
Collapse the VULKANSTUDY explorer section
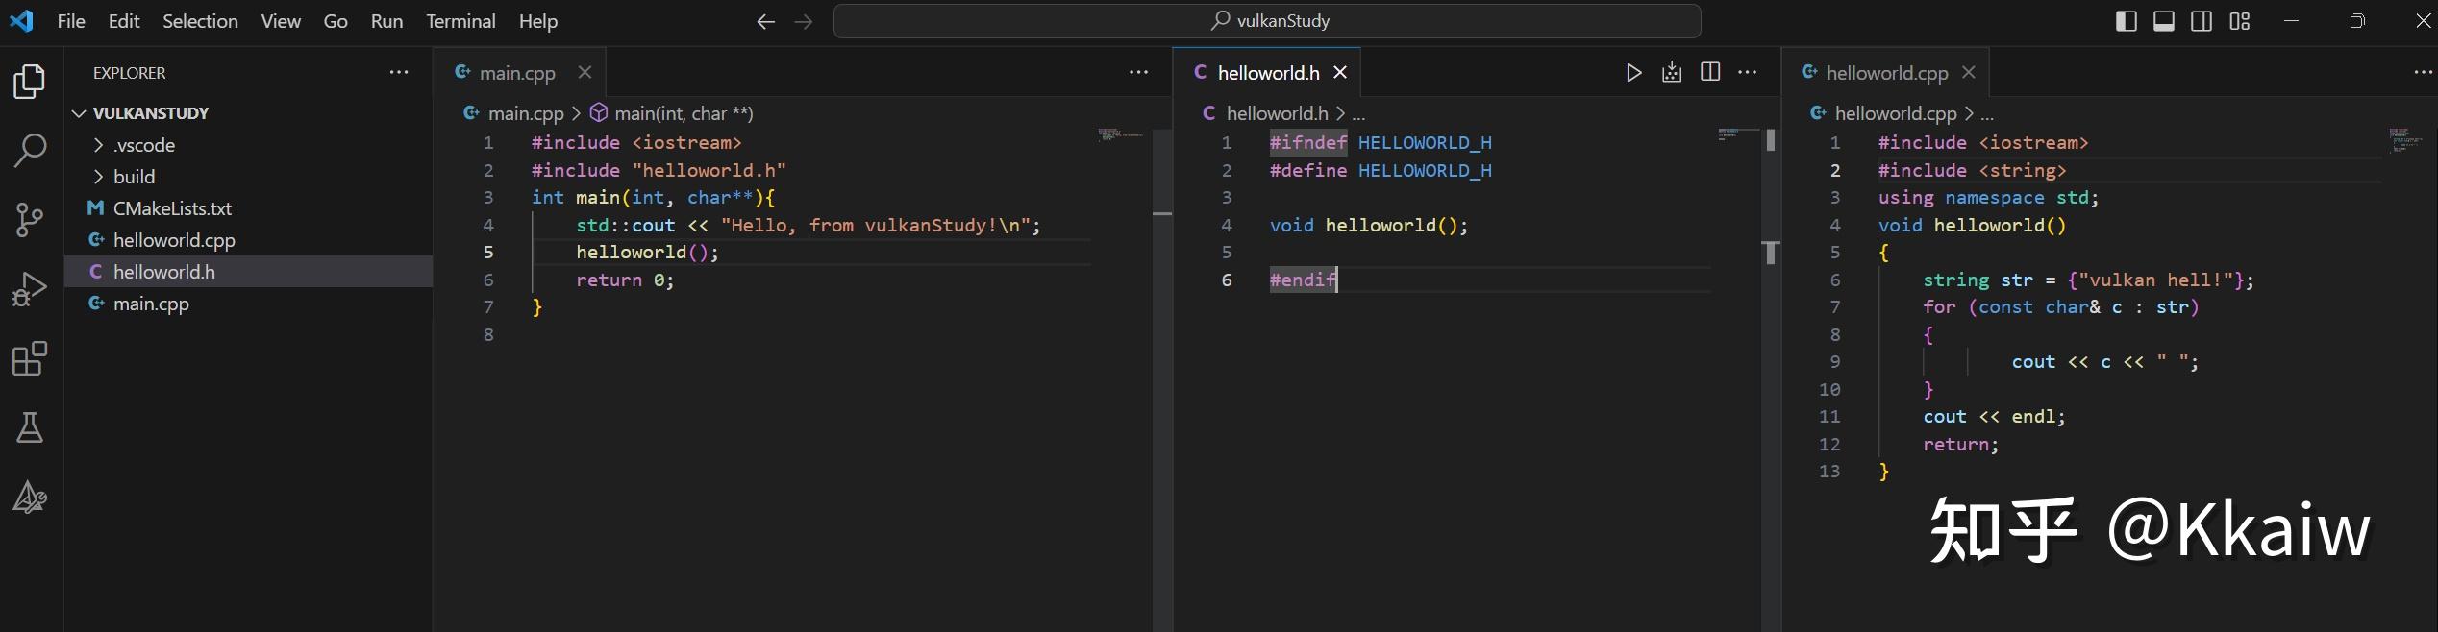pos(151,113)
